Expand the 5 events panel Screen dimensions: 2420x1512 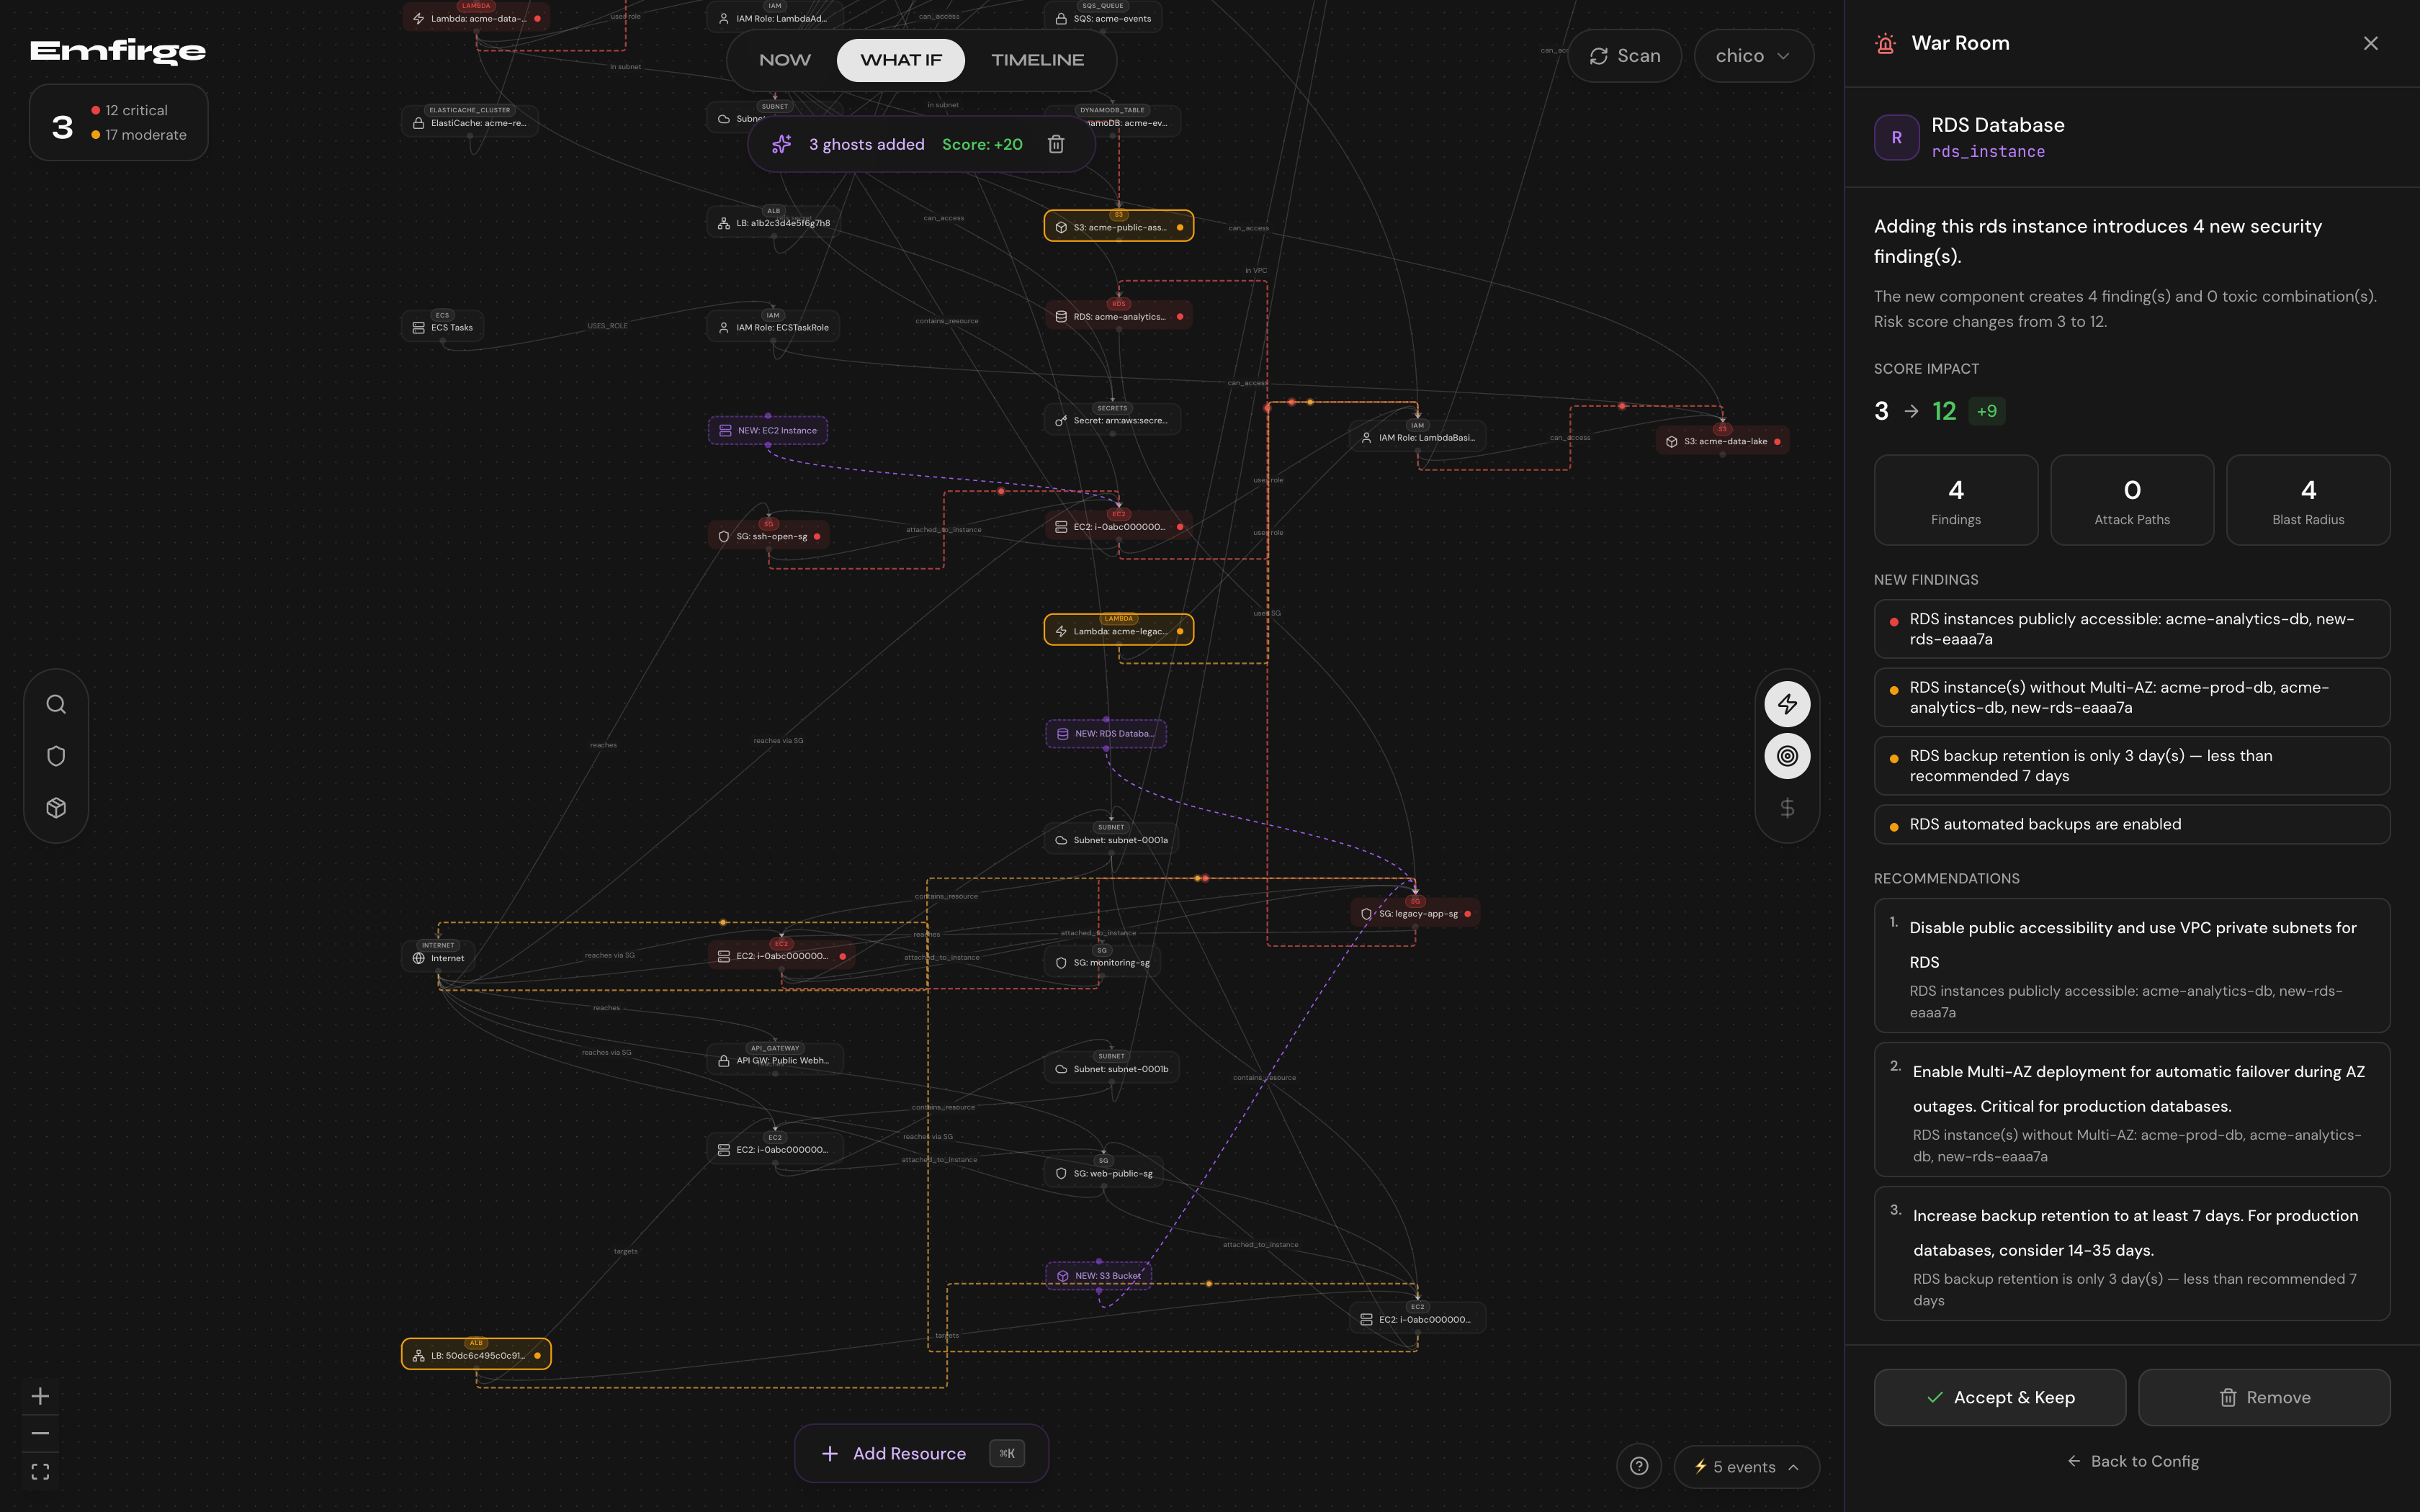[x=1747, y=1467]
